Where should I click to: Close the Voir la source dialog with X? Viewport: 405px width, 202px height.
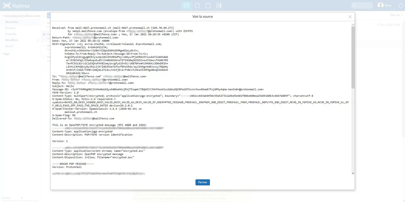pyautogui.click(x=350, y=17)
